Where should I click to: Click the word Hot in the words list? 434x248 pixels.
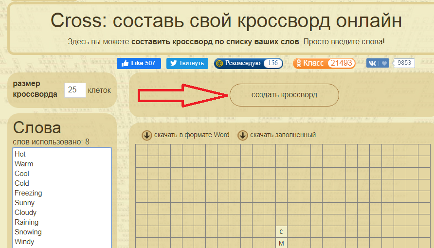click(x=20, y=154)
